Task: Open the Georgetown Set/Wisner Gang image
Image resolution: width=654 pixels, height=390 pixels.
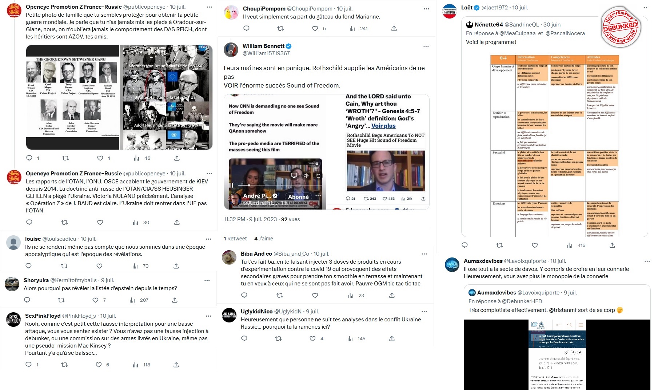Action: click(x=72, y=97)
